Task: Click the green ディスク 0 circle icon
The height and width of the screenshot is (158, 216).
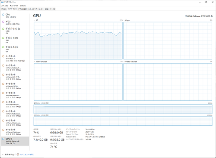Action: tap(3, 29)
